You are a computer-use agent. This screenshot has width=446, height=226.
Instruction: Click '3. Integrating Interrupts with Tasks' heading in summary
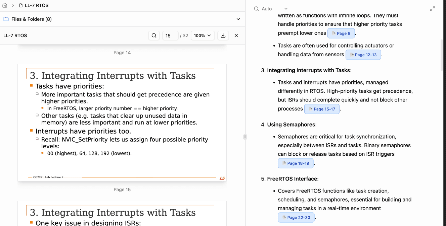309,70
